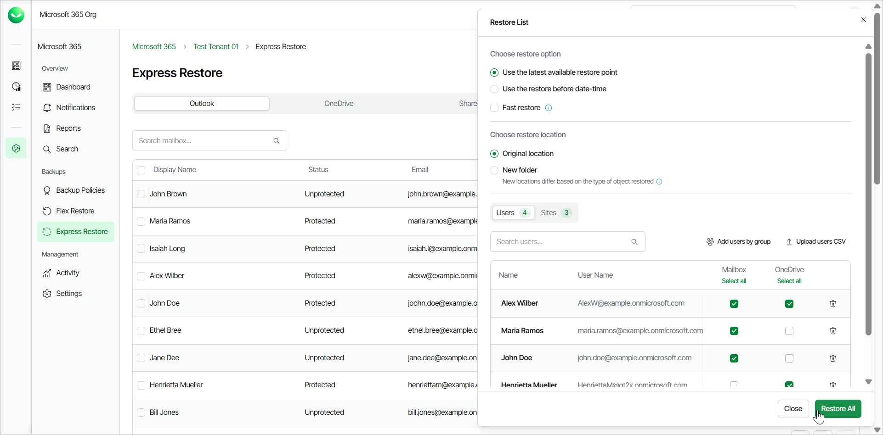This screenshot has width=883, height=435.
Task: Delete Alex Wilber from restore list
Action: pos(833,303)
